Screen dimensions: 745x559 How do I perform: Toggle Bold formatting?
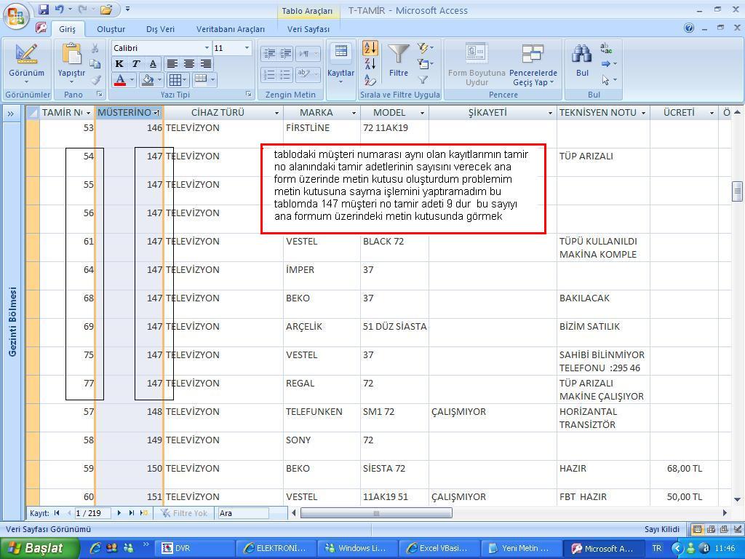(119, 64)
